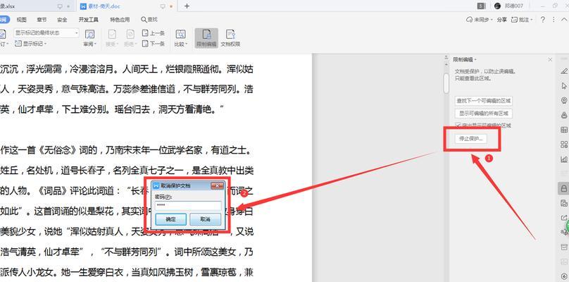
Task: Open the 特色应用 ribbon tab
Action: click(120, 20)
